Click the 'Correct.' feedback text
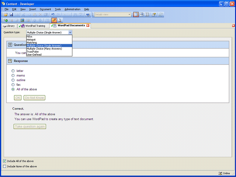236x177 pixels. point(18,109)
